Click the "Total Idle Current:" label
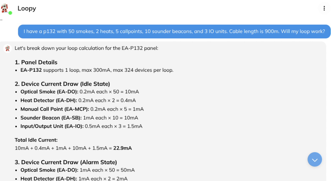The width and height of the screenshot is (331, 181). (x=36, y=140)
